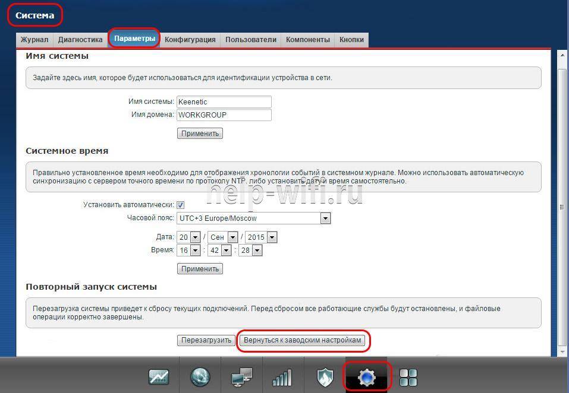The image size is (569, 393).
Task: Switch to the Компоненты tab
Action: coord(308,40)
